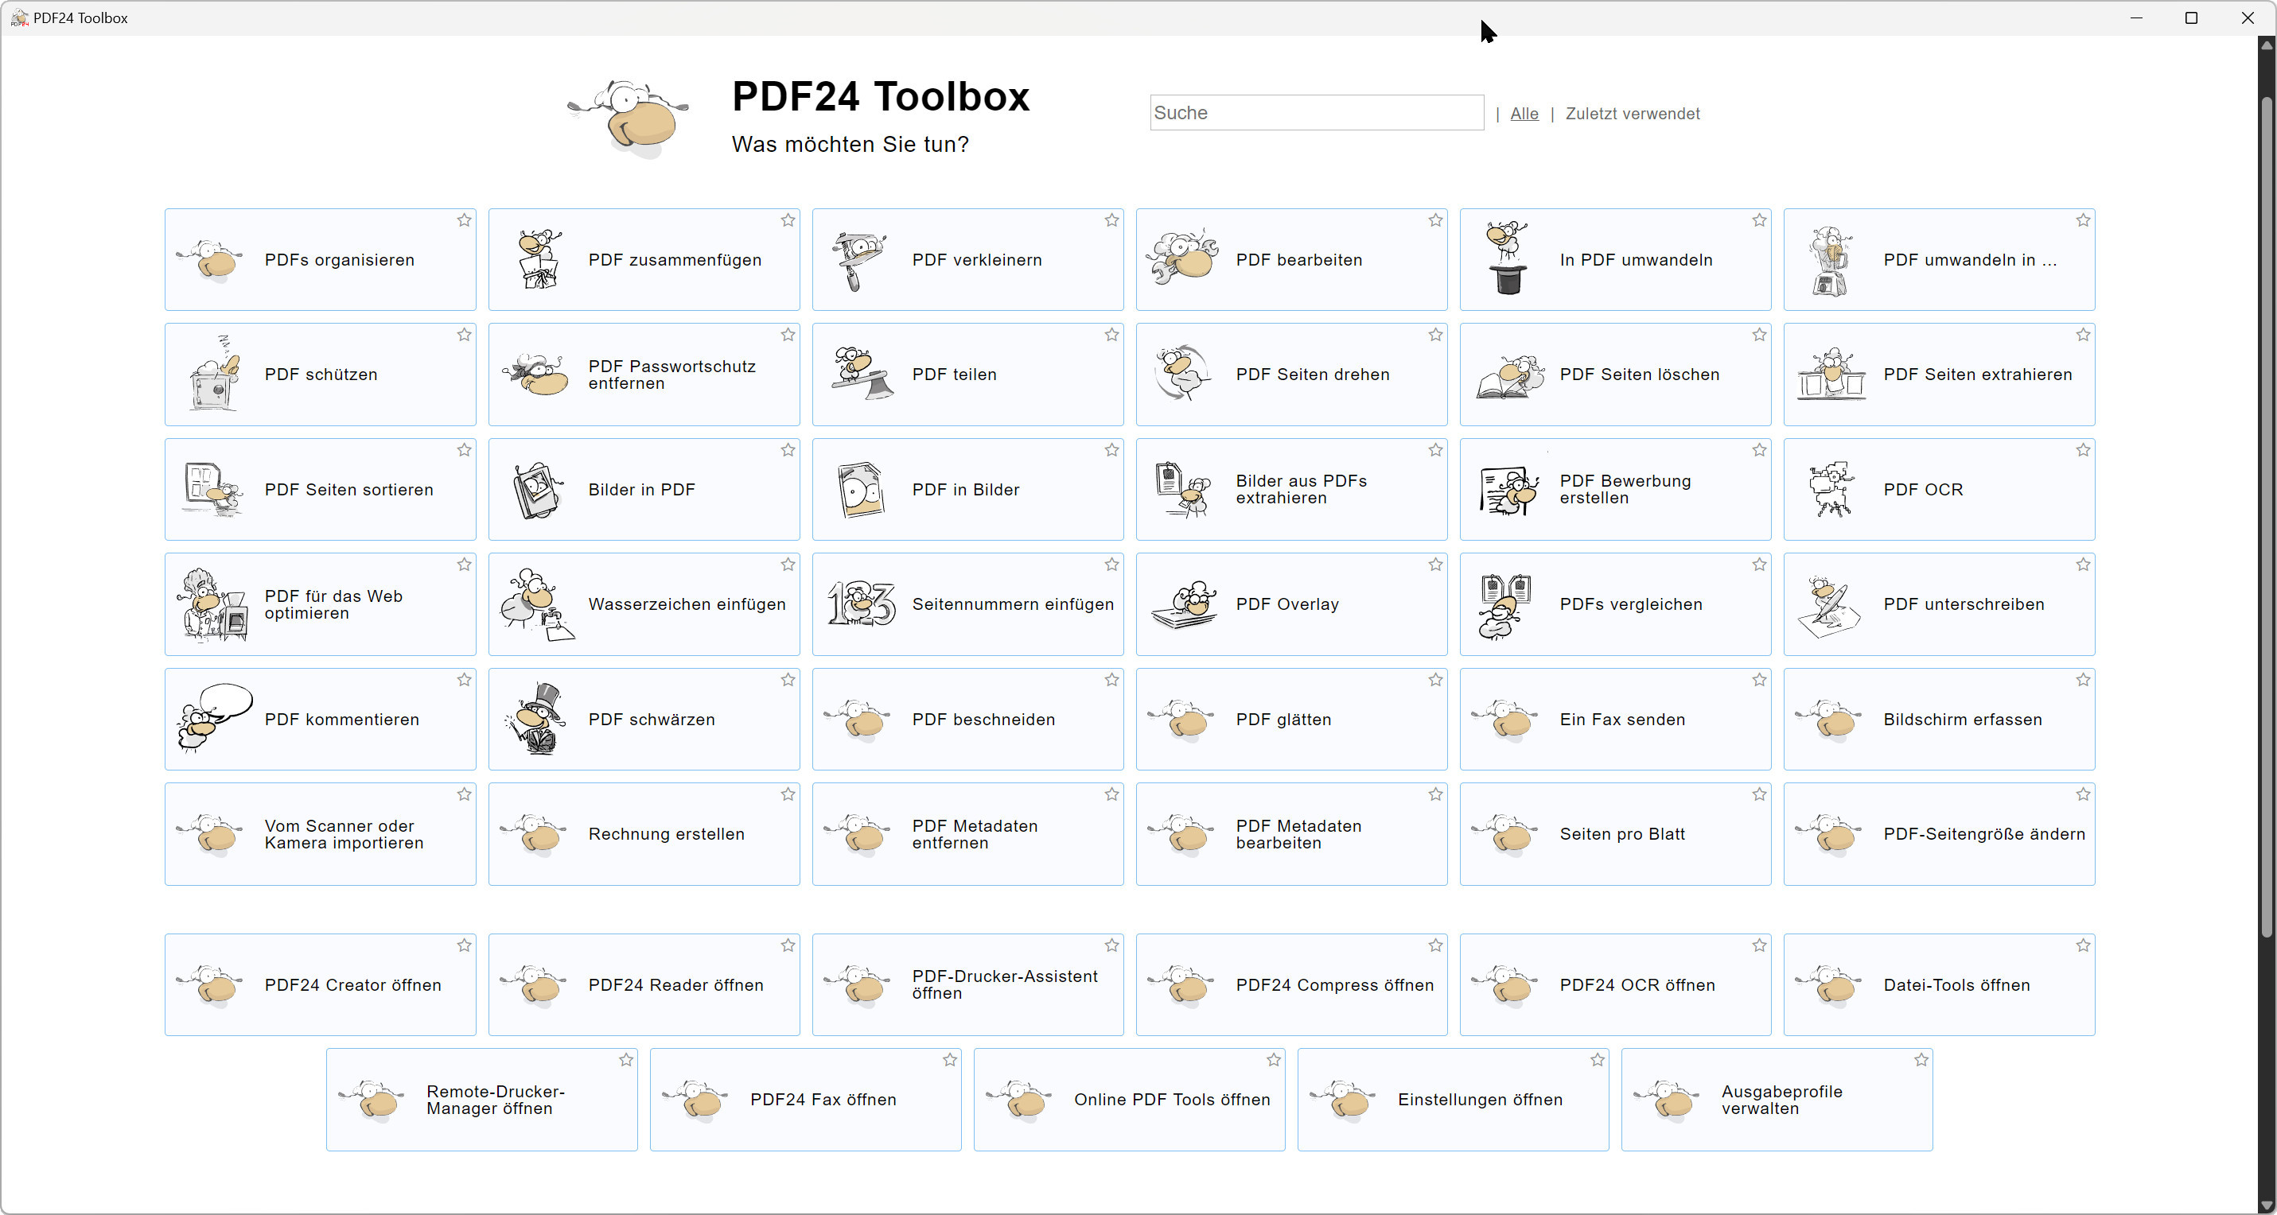Open the PDF umwandeln in blender icon

point(1831,260)
